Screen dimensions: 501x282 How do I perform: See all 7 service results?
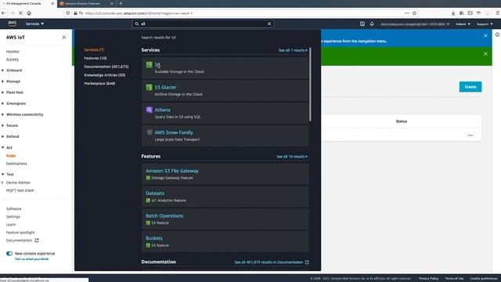click(293, 50)
